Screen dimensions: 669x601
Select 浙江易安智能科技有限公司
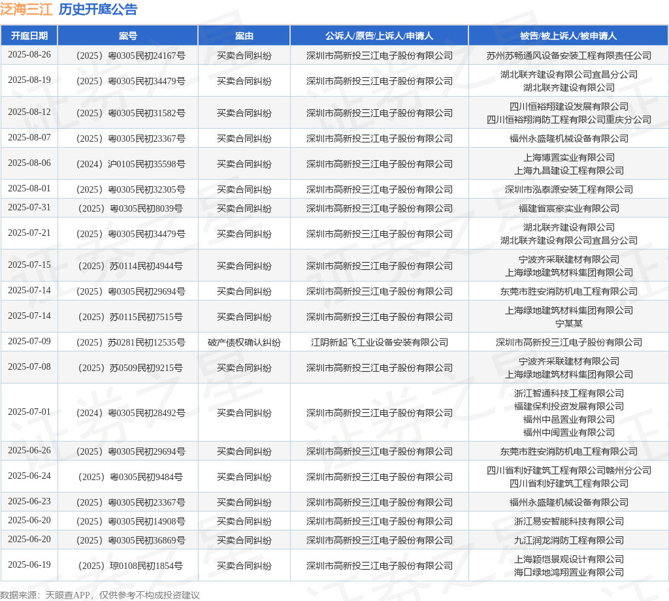click(569, 521)
